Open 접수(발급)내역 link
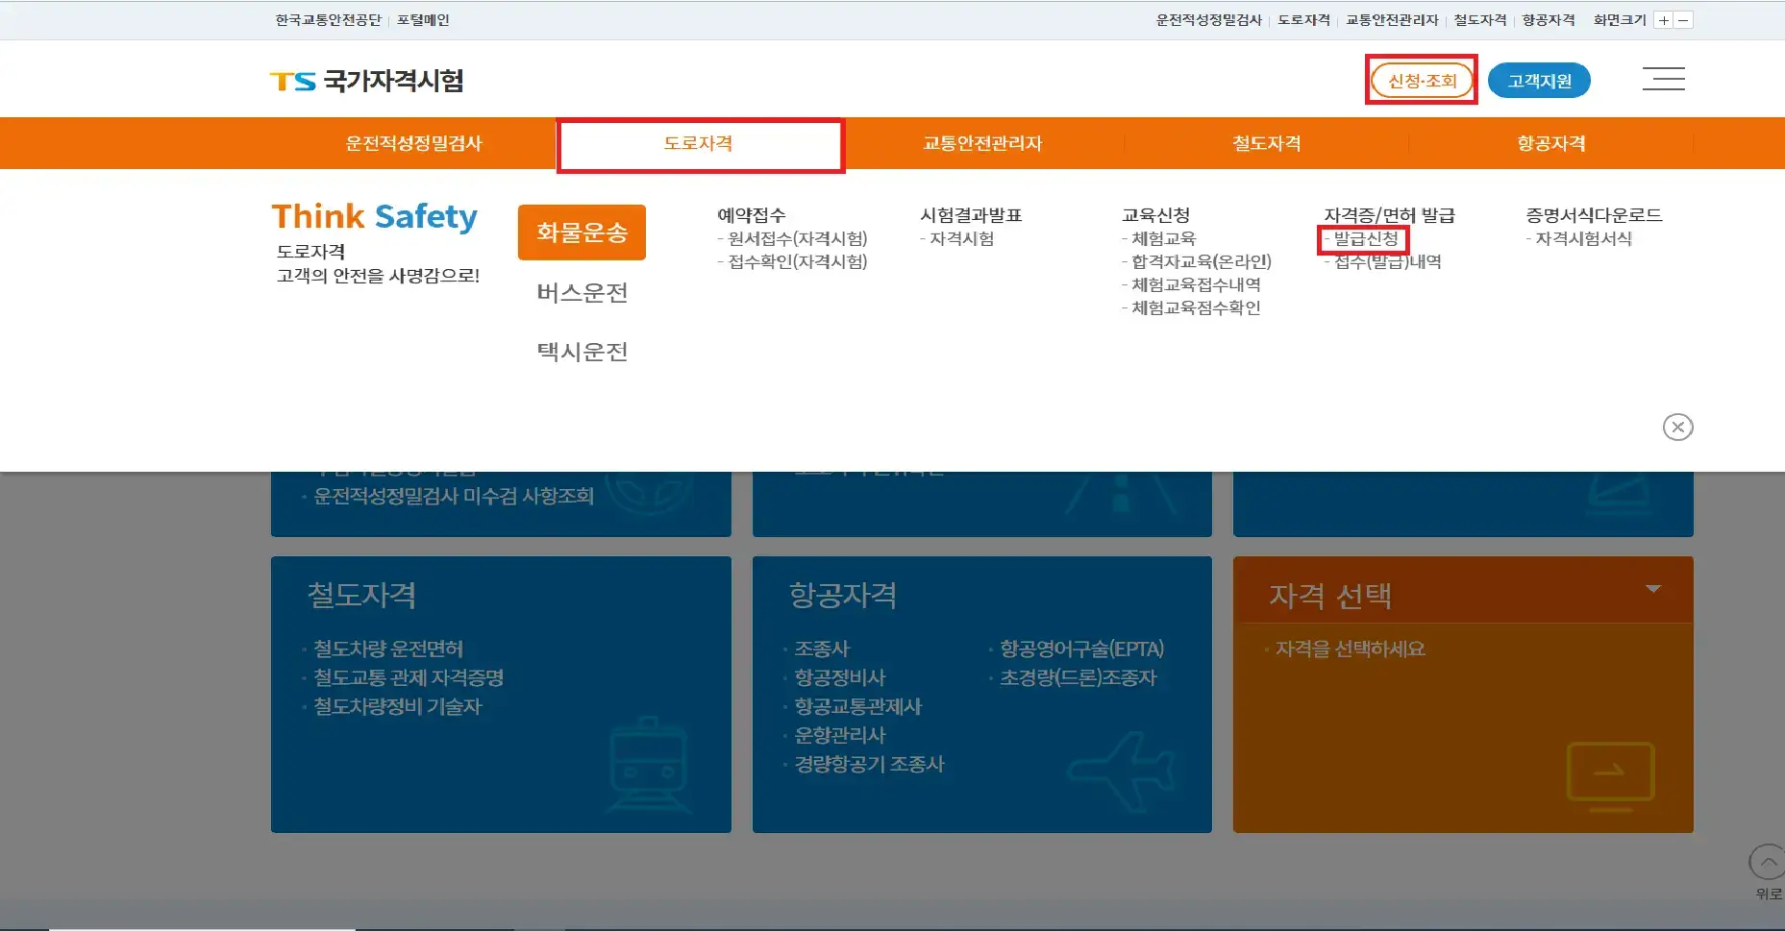Screen dimensions: 1785x931 click(1387, 261)
